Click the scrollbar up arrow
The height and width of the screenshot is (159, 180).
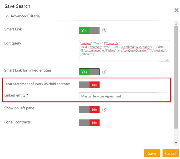(x=176, y=23)
